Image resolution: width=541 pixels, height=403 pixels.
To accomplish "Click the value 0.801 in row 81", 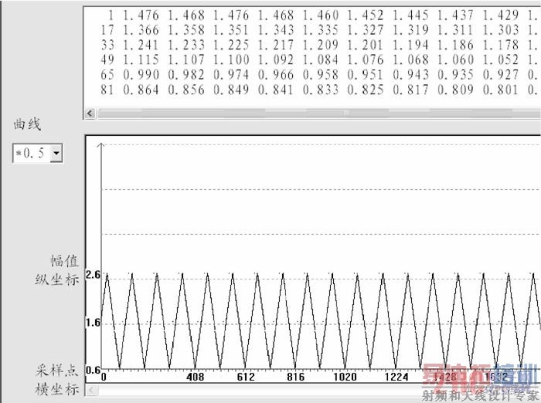I will click(x=500, y=90).
